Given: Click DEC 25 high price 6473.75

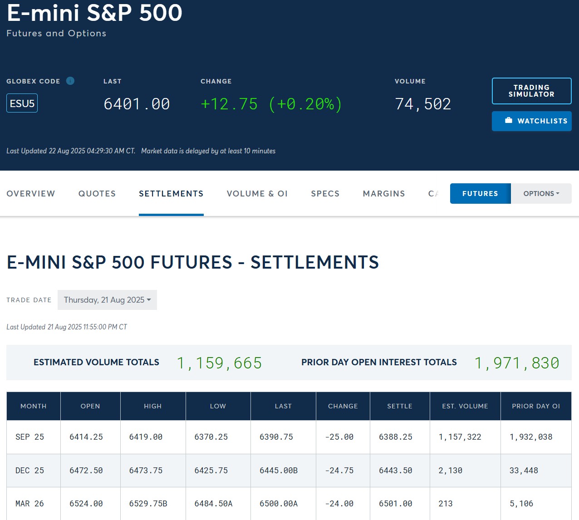Looking at the screenshot, I should point(146,471).
